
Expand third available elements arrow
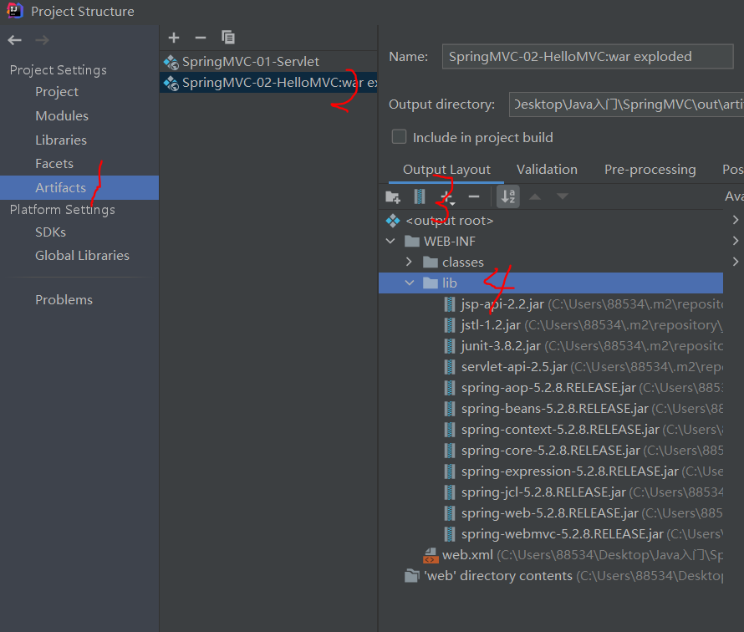[x=736, y=262]
